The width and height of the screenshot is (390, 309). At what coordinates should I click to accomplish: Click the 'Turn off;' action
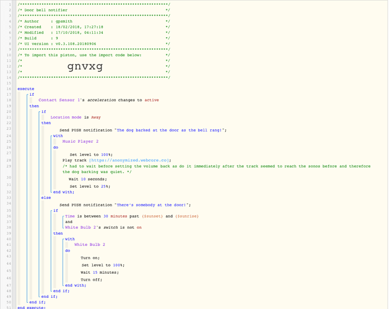click(x=91, y=280)
